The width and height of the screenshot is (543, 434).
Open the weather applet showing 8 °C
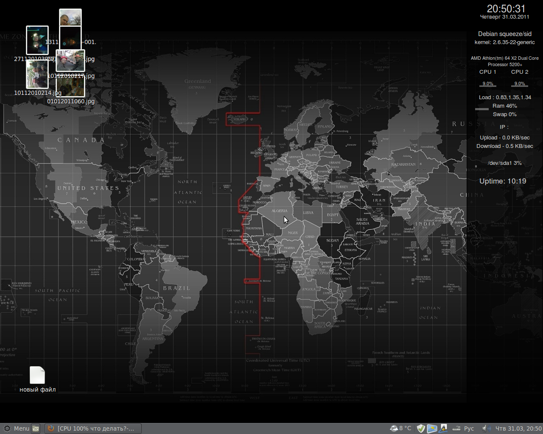click(401, 428)
